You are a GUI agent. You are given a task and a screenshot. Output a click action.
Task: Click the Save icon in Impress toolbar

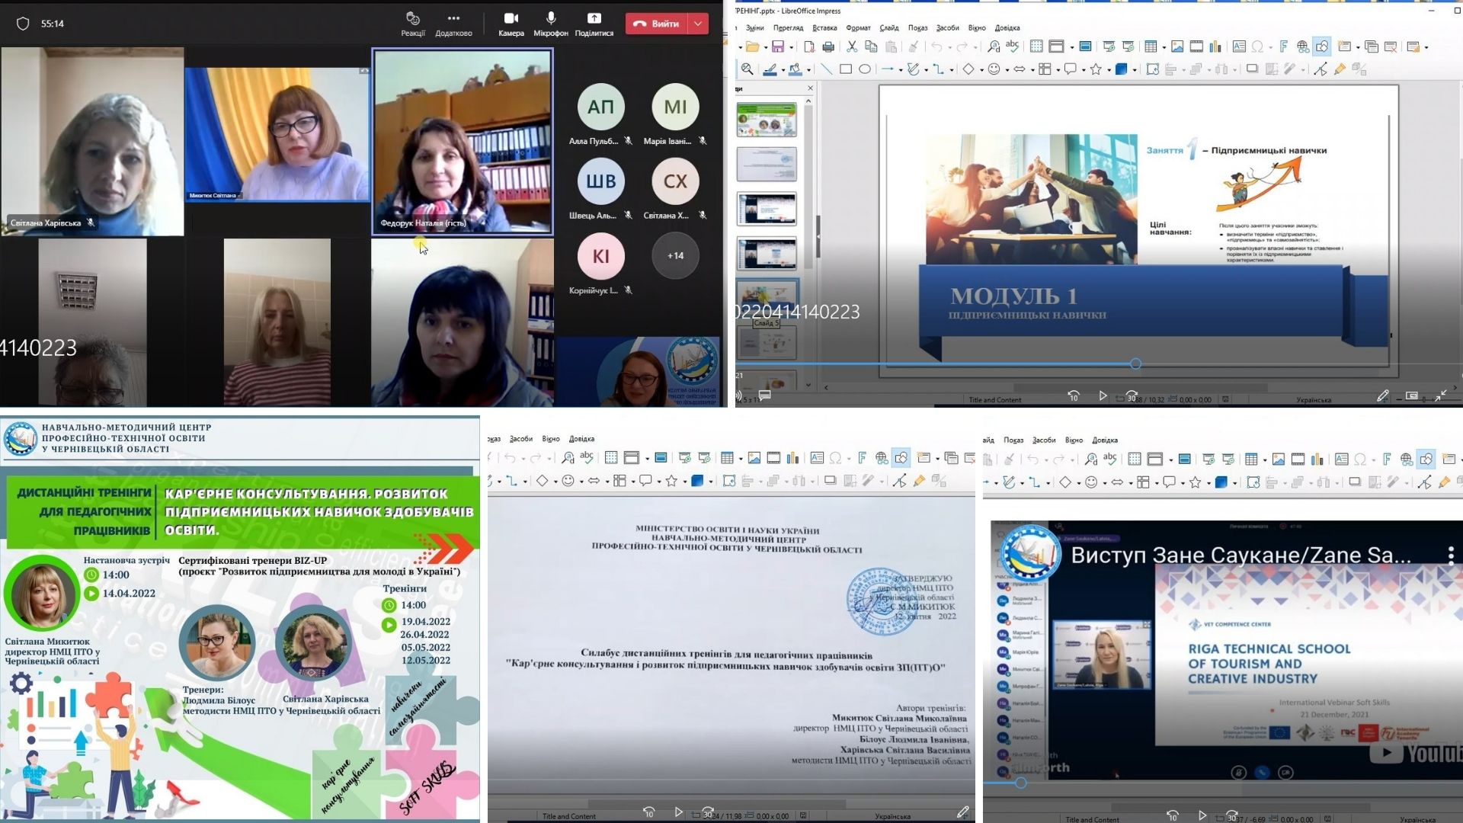(x=777, y=47)
